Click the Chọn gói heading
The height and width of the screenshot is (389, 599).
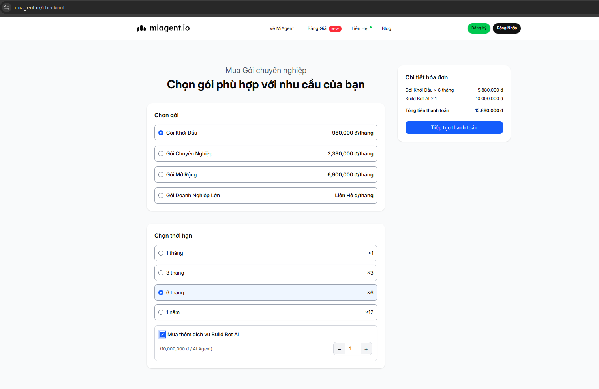(166, 115)
